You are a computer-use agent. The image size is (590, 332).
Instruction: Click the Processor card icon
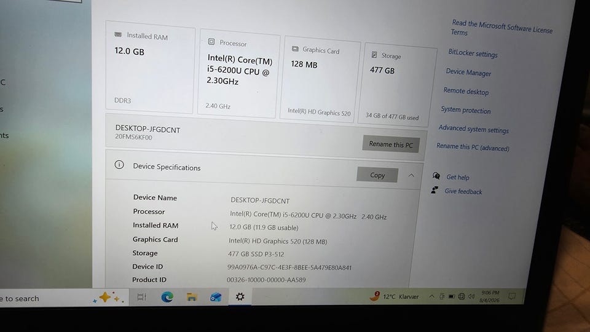click(211, 42)
